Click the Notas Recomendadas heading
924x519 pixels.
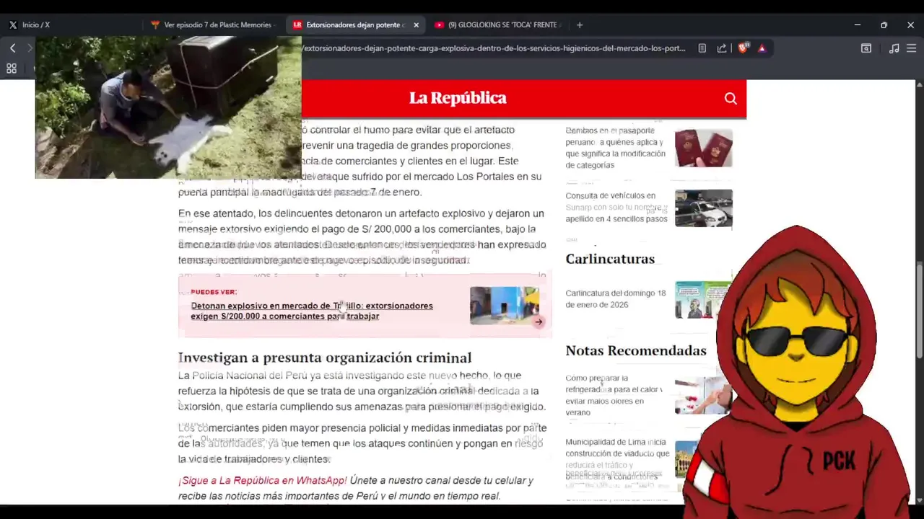[x=636, y=350]
